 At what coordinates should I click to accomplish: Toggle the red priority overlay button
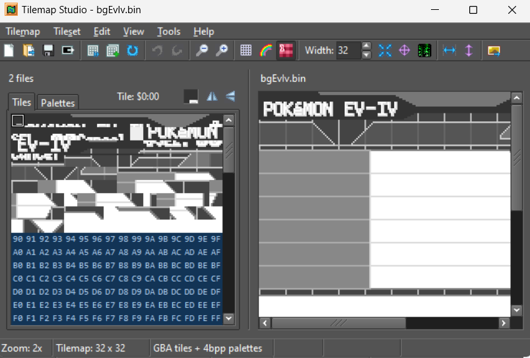point(285,50)
